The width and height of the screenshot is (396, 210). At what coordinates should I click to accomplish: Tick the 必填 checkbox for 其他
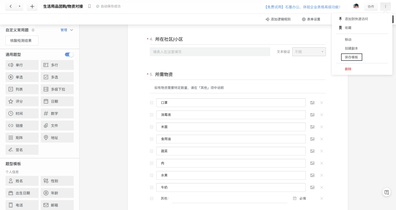[x=294, y=198]
